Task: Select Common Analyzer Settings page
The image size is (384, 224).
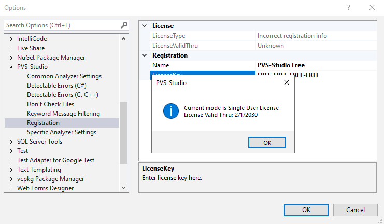Action: click(x=64, y=76)
